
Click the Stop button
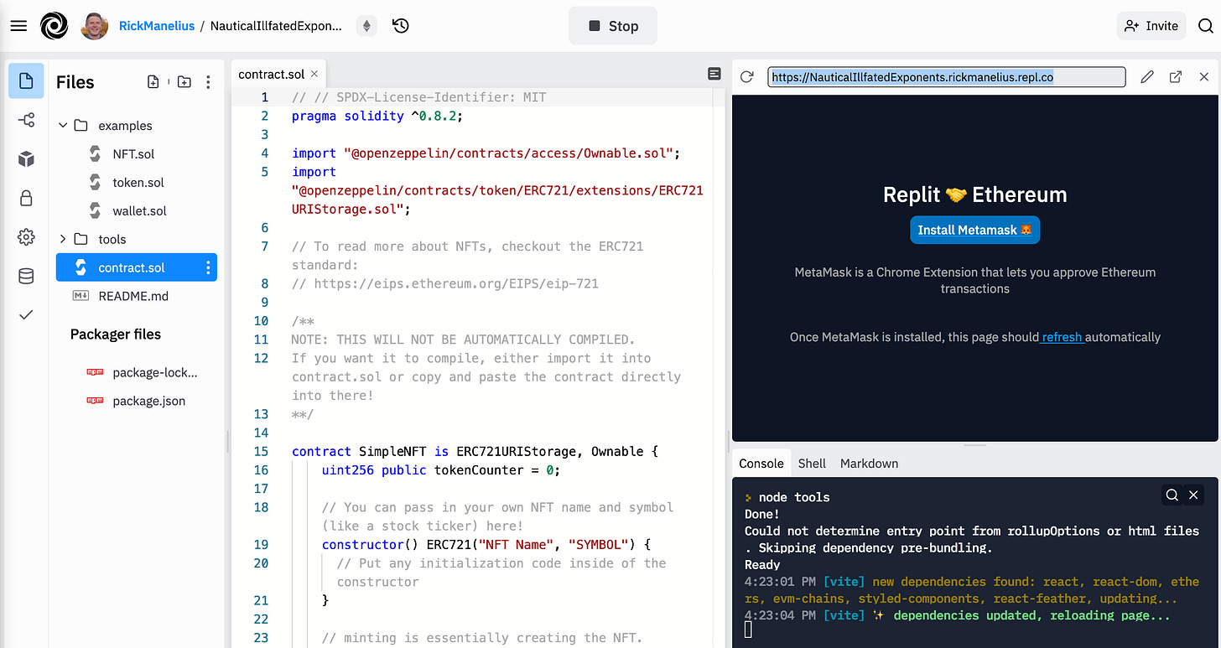(613, 26)
